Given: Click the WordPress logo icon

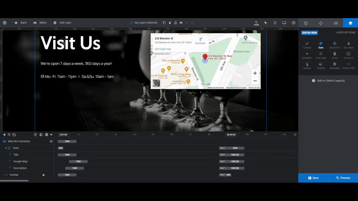Looking at the screenshot, I should point(5,23).
